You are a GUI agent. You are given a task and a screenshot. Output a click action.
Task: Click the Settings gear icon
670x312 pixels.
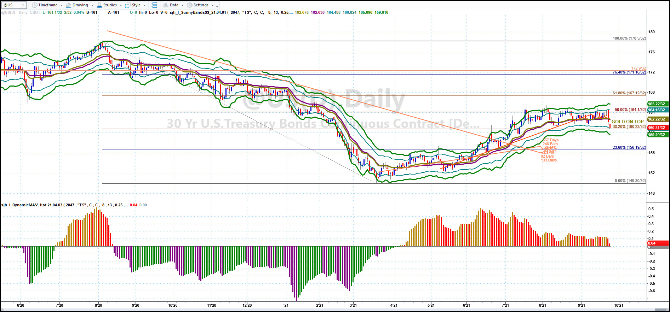coord(190,5)
